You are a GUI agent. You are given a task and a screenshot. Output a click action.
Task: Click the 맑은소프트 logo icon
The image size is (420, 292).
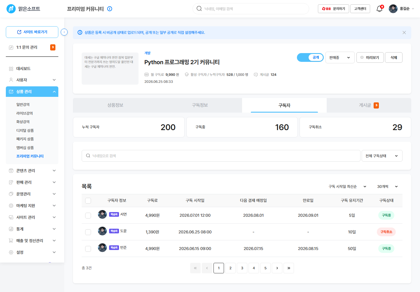coord(11,9)
